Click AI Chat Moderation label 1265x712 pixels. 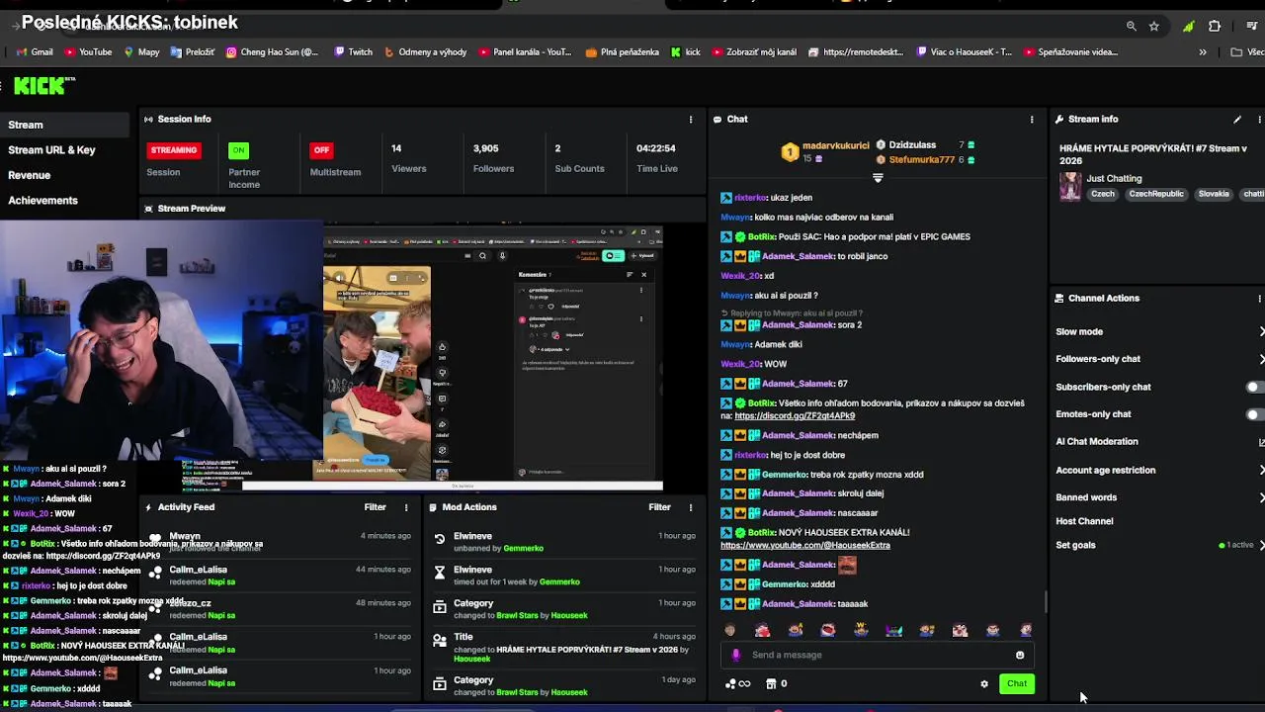(x=1097, y=442)
